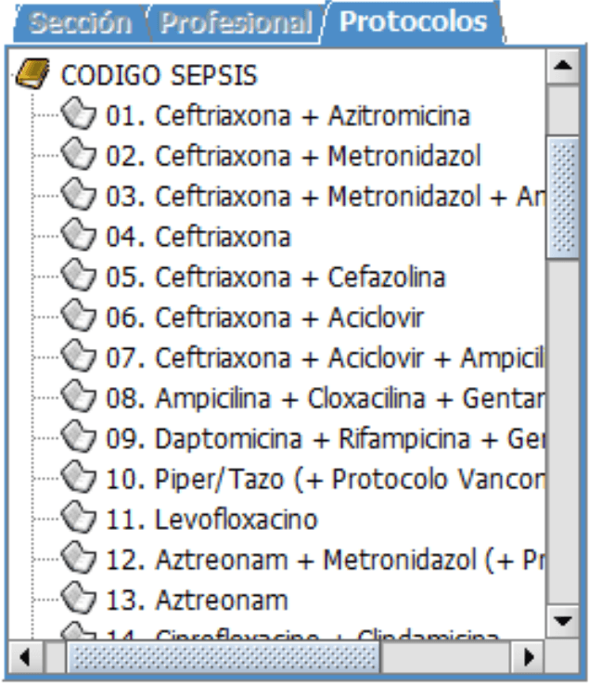The width and height of the screenshot is (589, 684).
Task: Click the folder icon for protocol 10
Action: coord(81,479)
